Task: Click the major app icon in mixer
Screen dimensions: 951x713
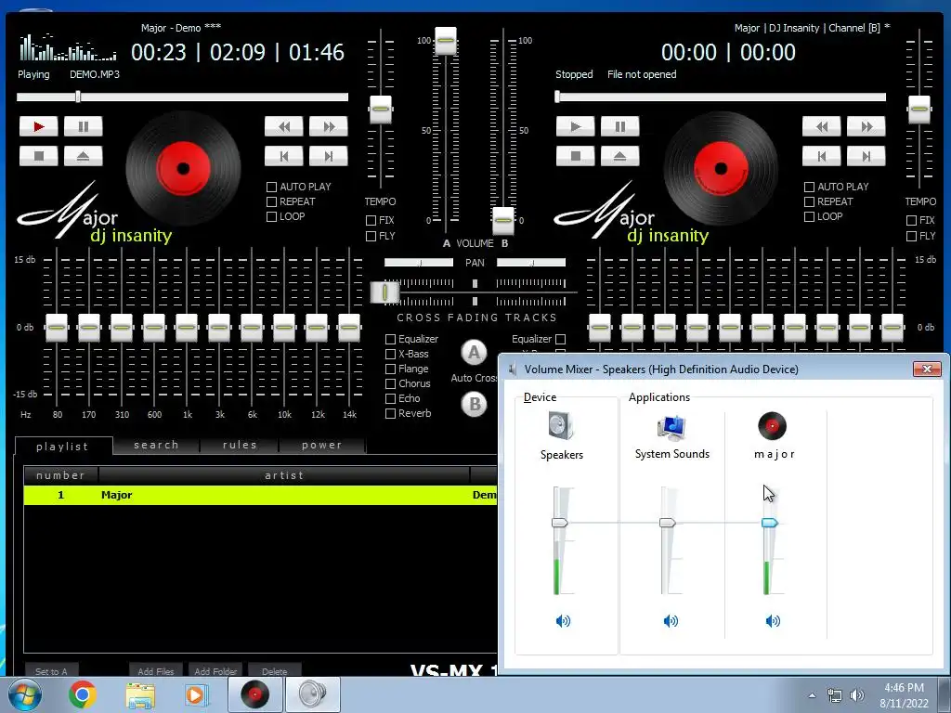Action: 772,425
